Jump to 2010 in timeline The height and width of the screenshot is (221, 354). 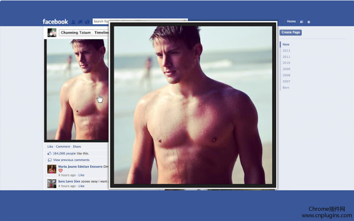click(286, 63)
